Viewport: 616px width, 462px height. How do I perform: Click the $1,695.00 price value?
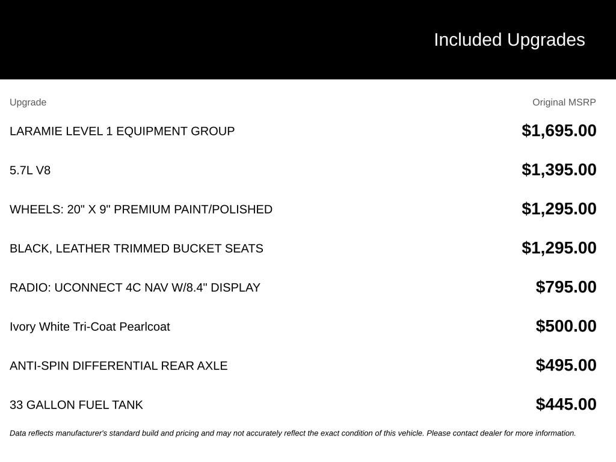pos(559,131)
